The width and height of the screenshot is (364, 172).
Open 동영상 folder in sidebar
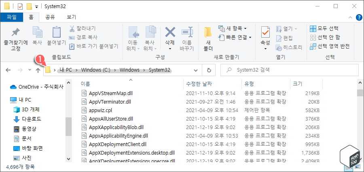coord(25,129)
